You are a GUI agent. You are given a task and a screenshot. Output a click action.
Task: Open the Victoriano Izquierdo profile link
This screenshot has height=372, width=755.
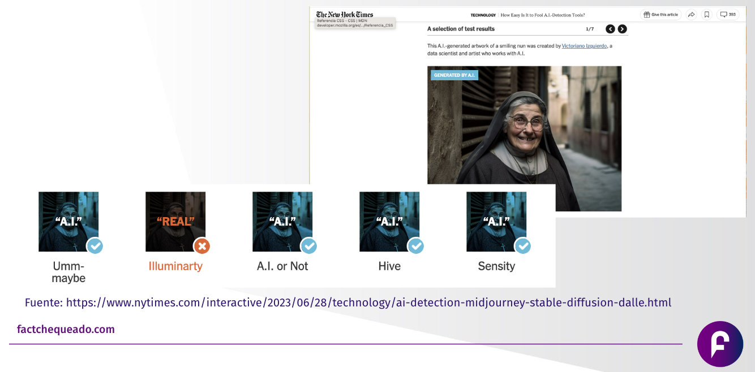tap(584, 46)
